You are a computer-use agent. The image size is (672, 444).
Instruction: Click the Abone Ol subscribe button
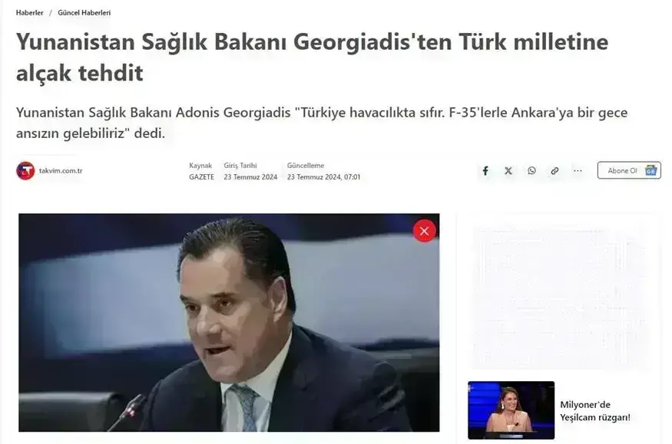pos(629,170)
